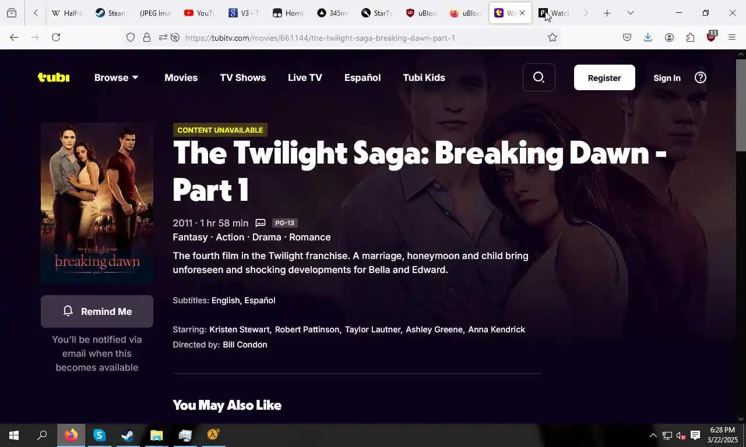746x447 pixels.
Task: Open the Movies nav item
Action: pyautogui.click(x=181, y=77)
